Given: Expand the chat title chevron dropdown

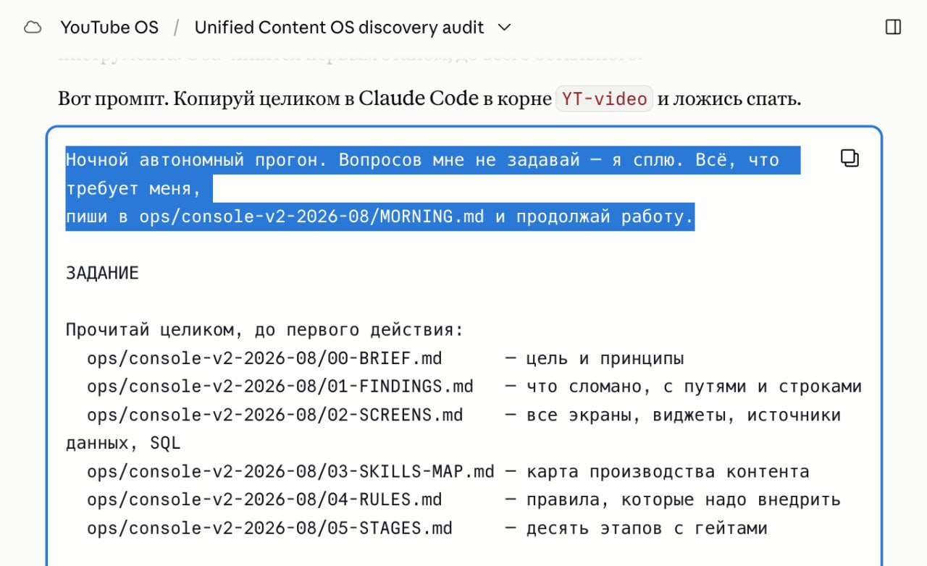Looking at the screenshot, I should [x=505, y=28].
